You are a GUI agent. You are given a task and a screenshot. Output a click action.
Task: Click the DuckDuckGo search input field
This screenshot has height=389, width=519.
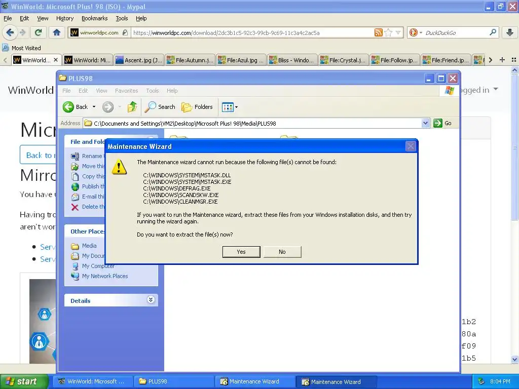tap(456, 33)
